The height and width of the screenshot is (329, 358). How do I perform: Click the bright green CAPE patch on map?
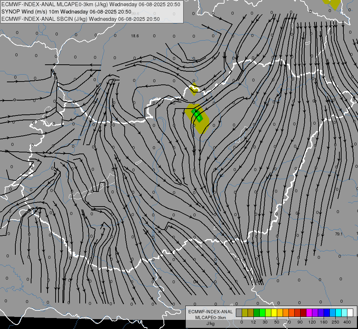point(197,115)
